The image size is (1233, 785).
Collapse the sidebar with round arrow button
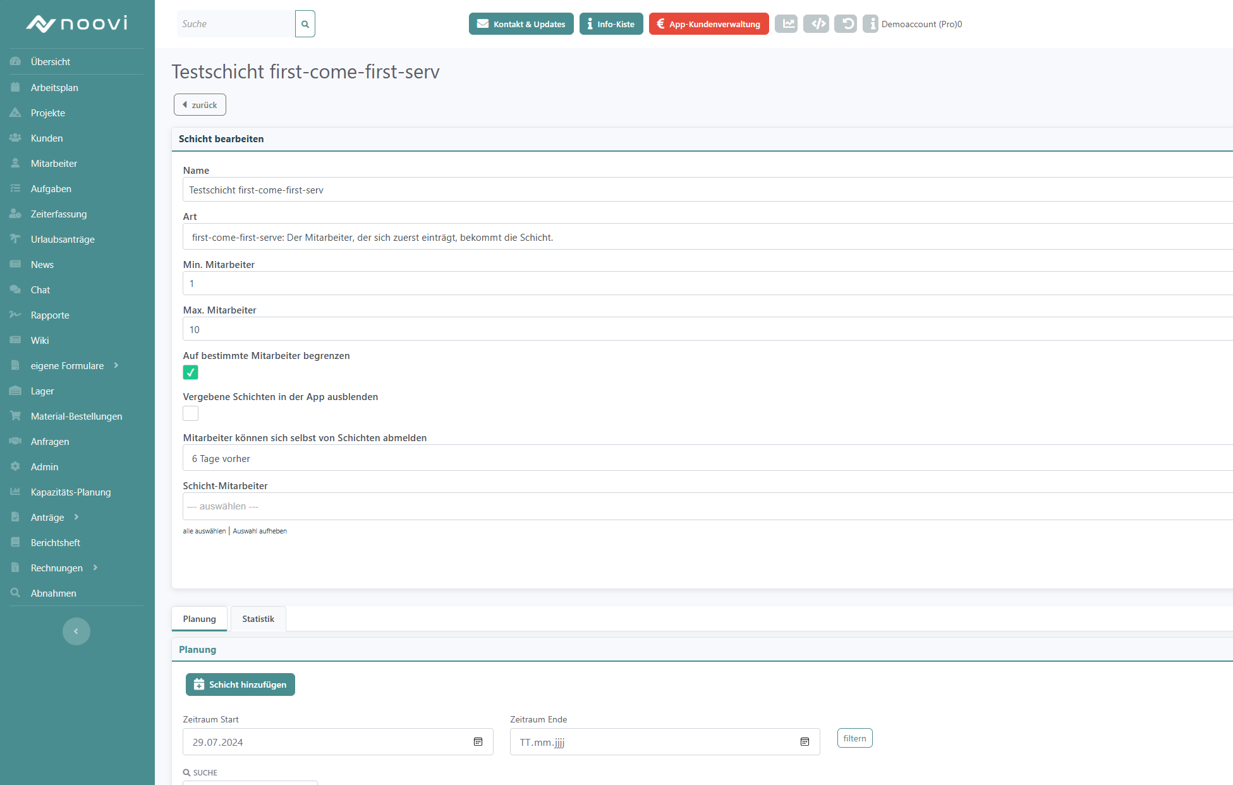click(76, 631)
